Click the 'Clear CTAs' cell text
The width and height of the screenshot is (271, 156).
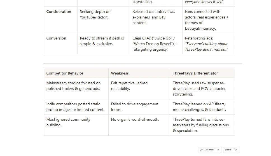(x=155, y=44)
